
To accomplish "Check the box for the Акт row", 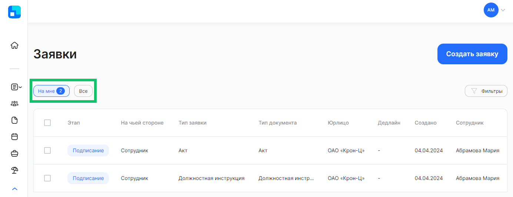I will click(x=47, y=150).
